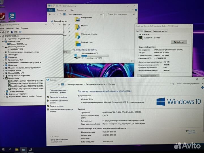Click Up arrow in System window
The height and width of the screenshot is (153, 204).
pyautogui.click(x=59, y=84)
